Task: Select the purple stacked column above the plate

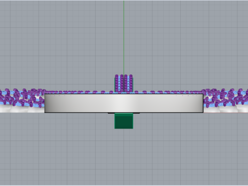Action: click(124, 84)
